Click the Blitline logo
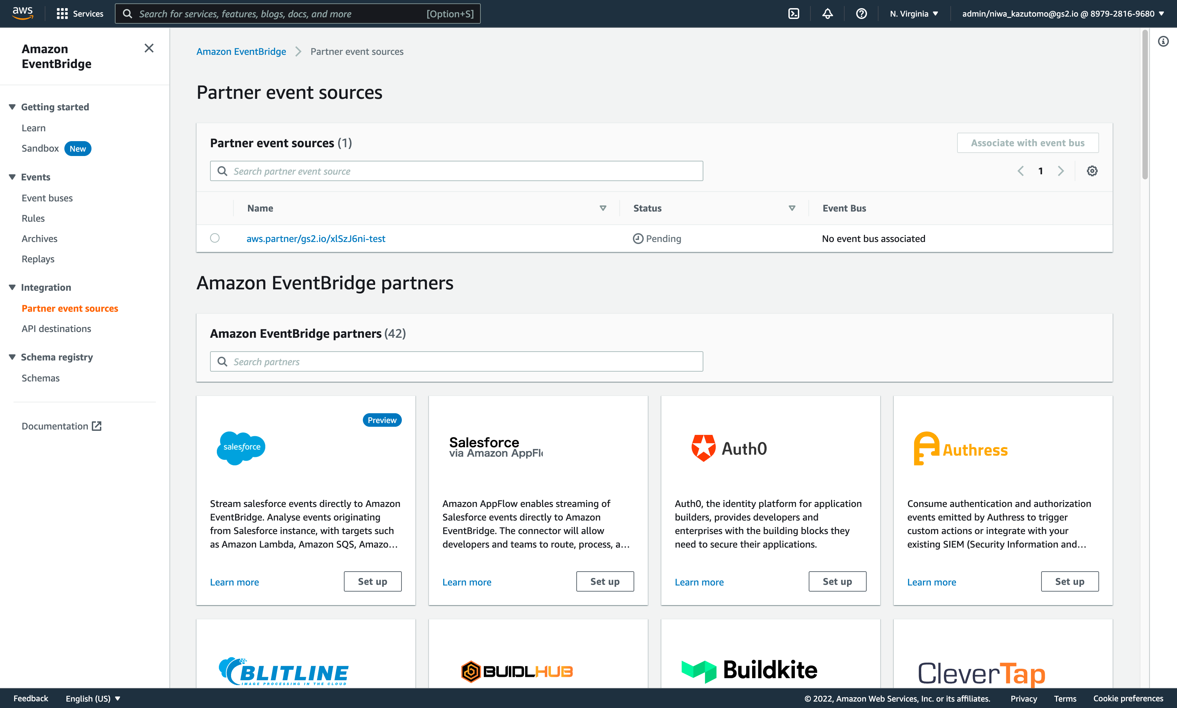 point(284,671)
